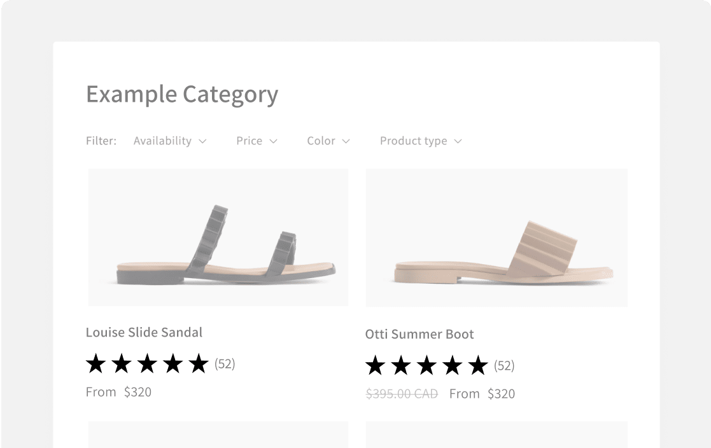Click third star of Otti Summer Boot rating
Viewport: 711px width, 448px height.
[x=426, y=365]
